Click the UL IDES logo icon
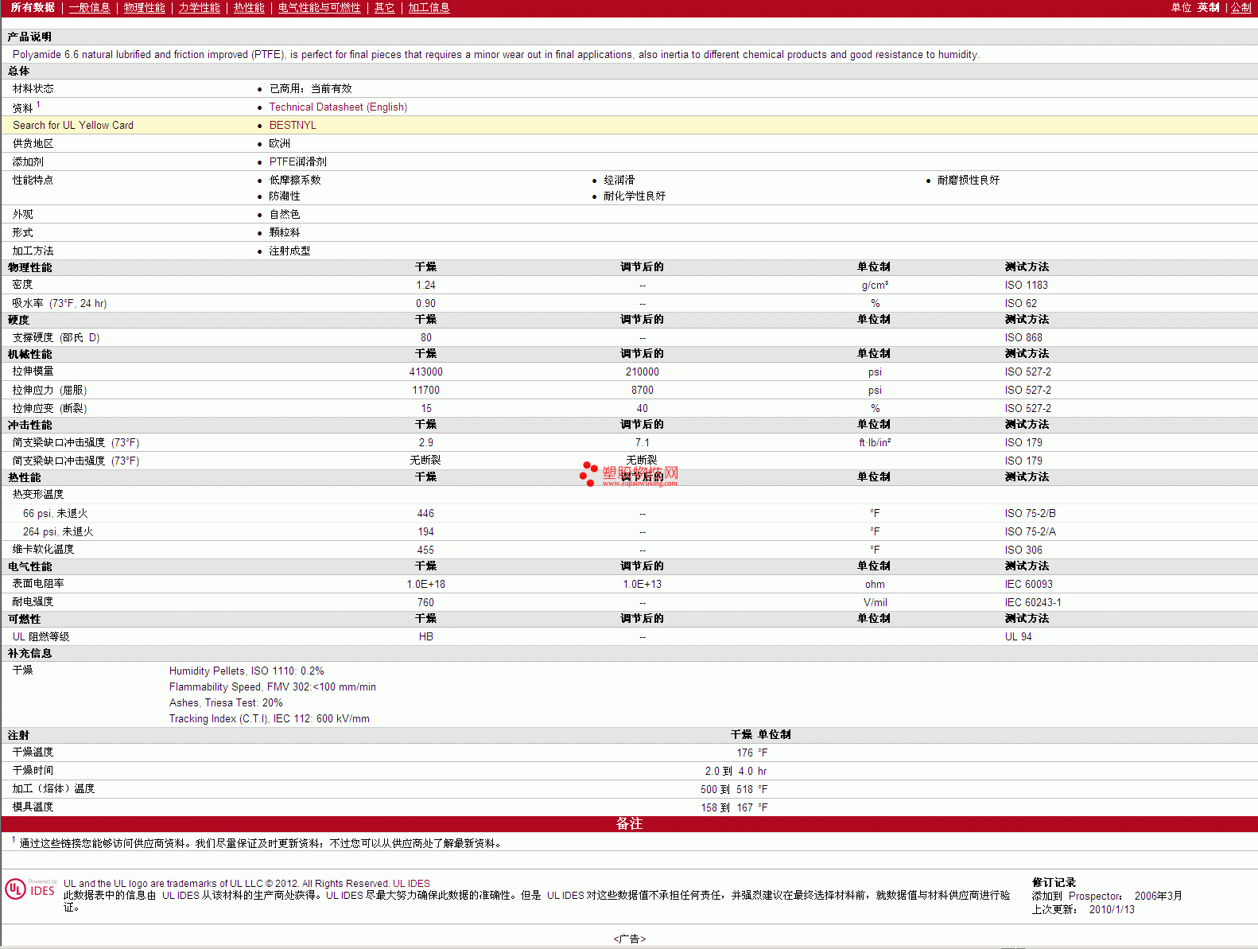1258x949 pixels. coord(30,889)
